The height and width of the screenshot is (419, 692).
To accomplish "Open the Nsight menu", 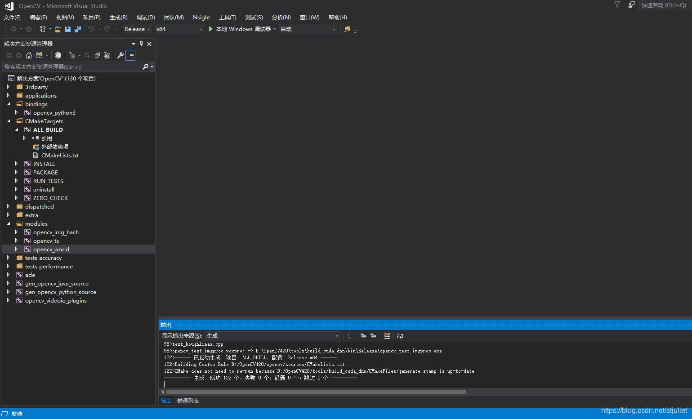I will coord(201,18).
